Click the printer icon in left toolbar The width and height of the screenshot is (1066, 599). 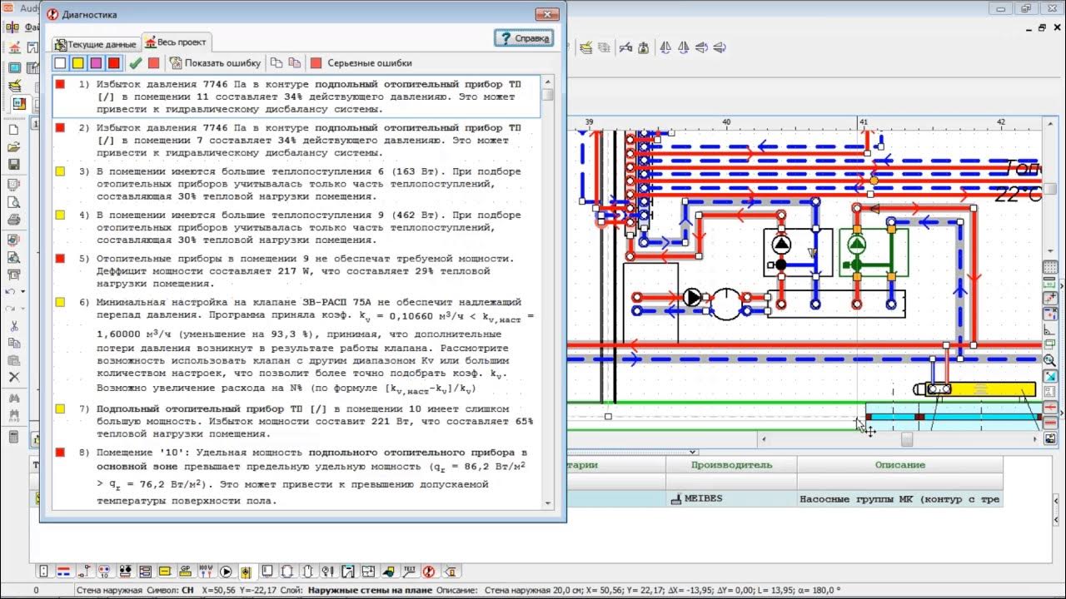coord(13,220)
